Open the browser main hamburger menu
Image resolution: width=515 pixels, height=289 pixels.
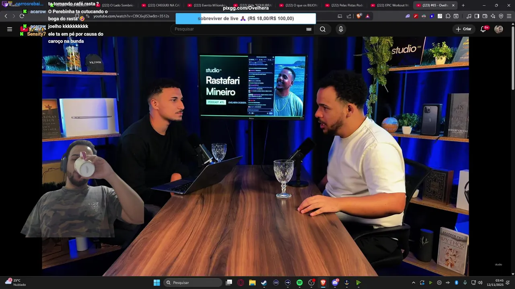pyautogui.click(x=509, y=16)
